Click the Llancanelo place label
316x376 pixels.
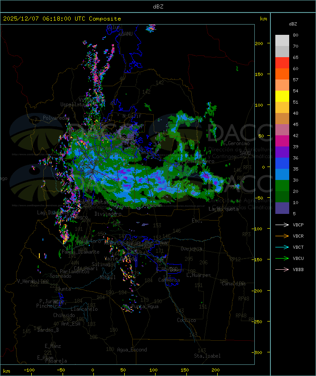pyautogui.click(x=84, y=309)
